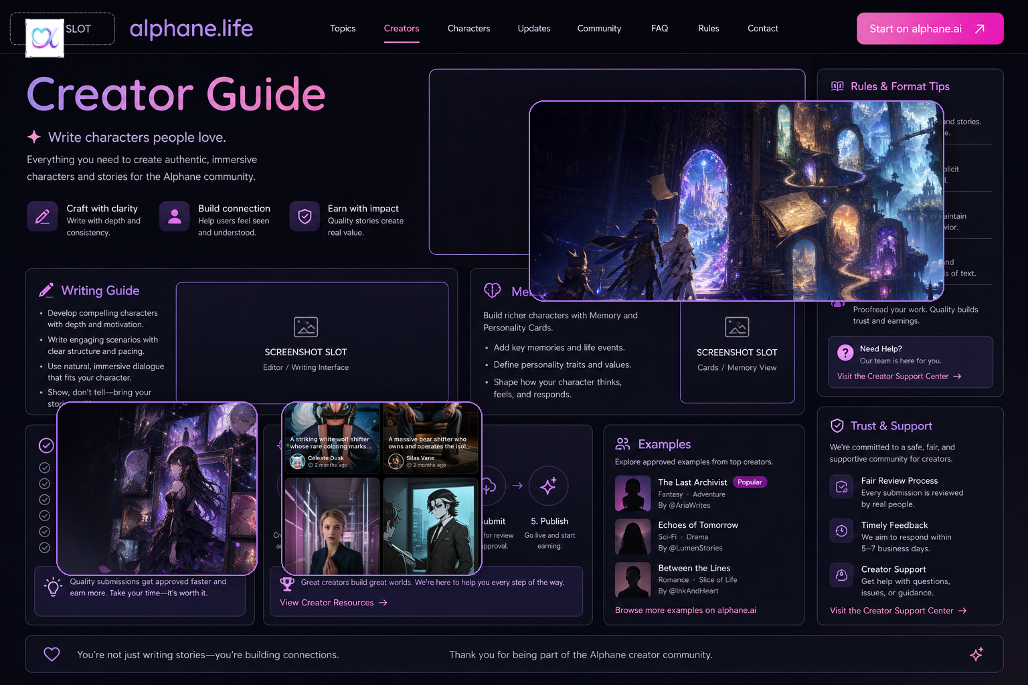The height and width of the screenshot is (685, 1028).
Task: Open the Community nav item
Action: [599, 29]
